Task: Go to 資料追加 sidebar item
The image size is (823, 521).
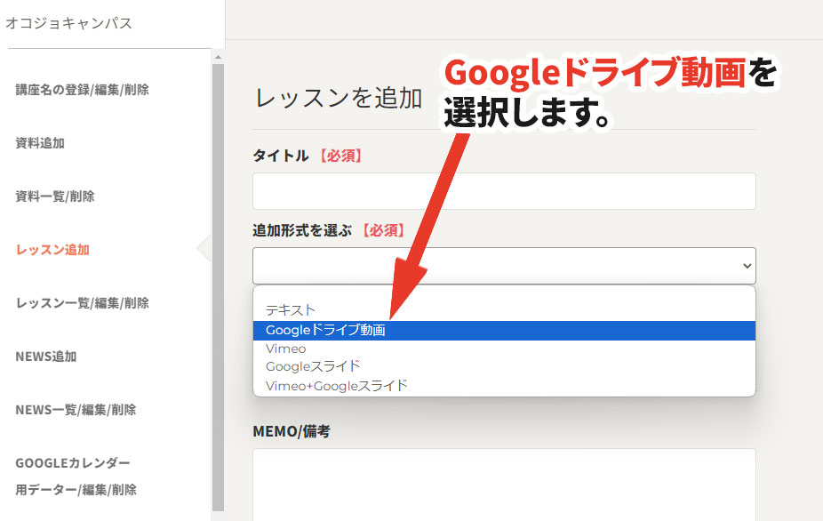Action: 40,143
